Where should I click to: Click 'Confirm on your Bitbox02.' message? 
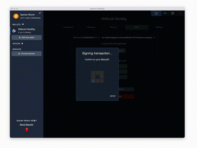[97, 60]
